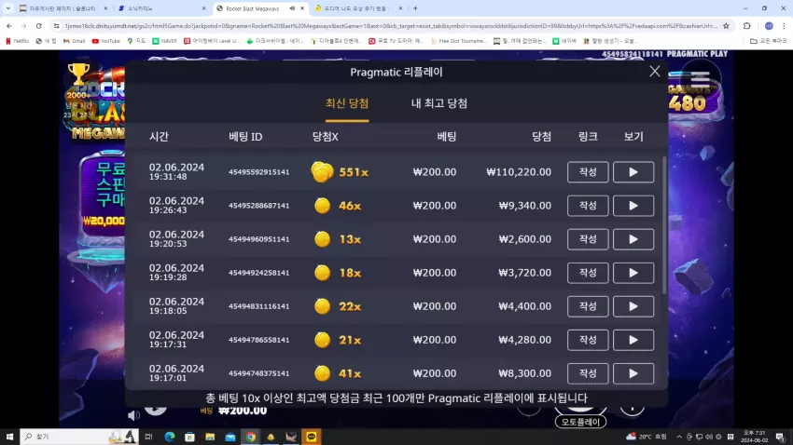The height and width of the screenshot is (445, 793).
Task: Create a link for the ₩4,280.00 win
Action: pyautogui.click(x=588, y=340)
